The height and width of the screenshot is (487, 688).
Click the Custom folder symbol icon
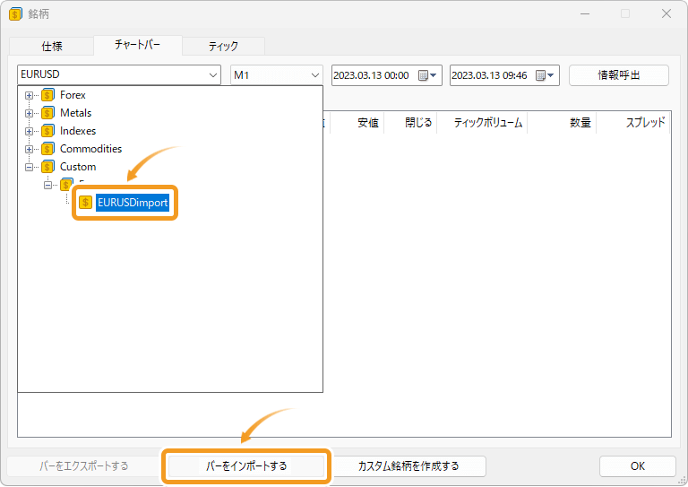(x=47, y=167)
